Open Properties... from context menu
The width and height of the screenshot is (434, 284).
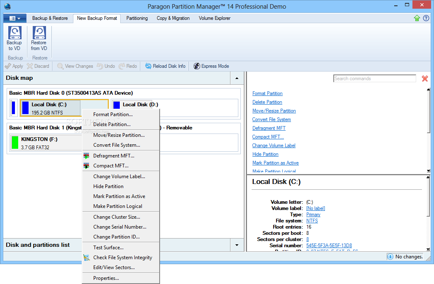[121, 278]
